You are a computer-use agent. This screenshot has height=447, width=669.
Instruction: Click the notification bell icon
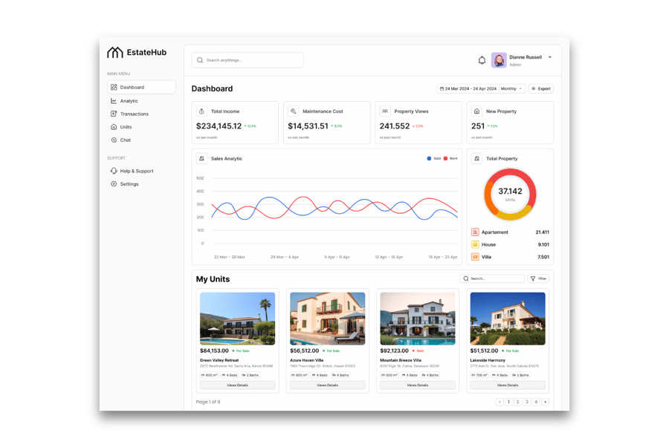pos(482,60)
